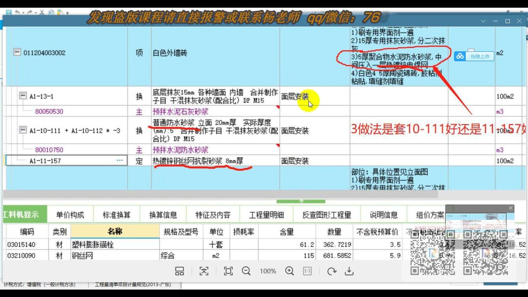Click material code 03015140
This screenshot has height=297, width=528.
(x=21, y=244)
